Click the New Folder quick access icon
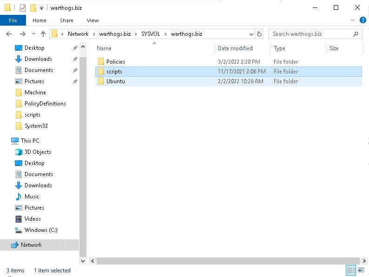The height and width of the screenshot is (277, 369). [33, 8]
